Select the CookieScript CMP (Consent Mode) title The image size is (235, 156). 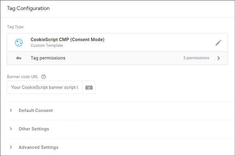click(x=67, y=39)
